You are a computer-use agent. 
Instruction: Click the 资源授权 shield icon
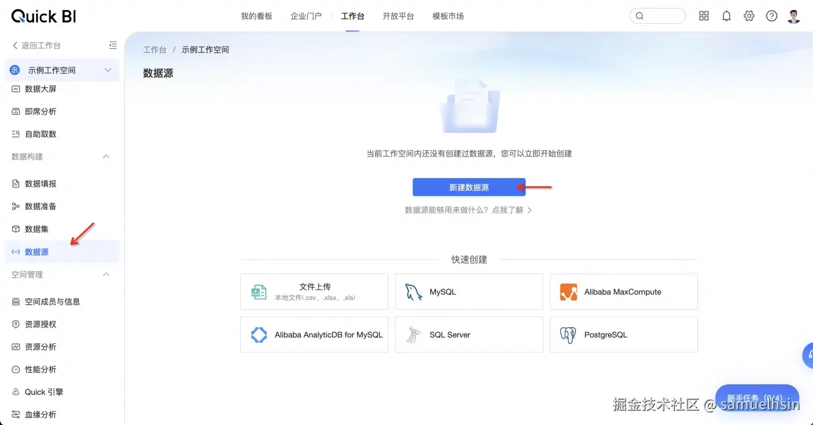point(16,324)
